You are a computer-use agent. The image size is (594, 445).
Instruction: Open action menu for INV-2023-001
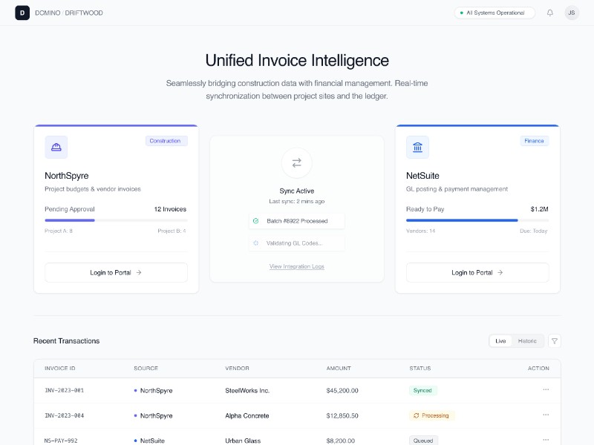point(546,390)
